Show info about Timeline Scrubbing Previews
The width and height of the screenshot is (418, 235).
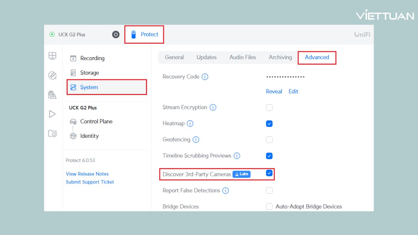237,156
